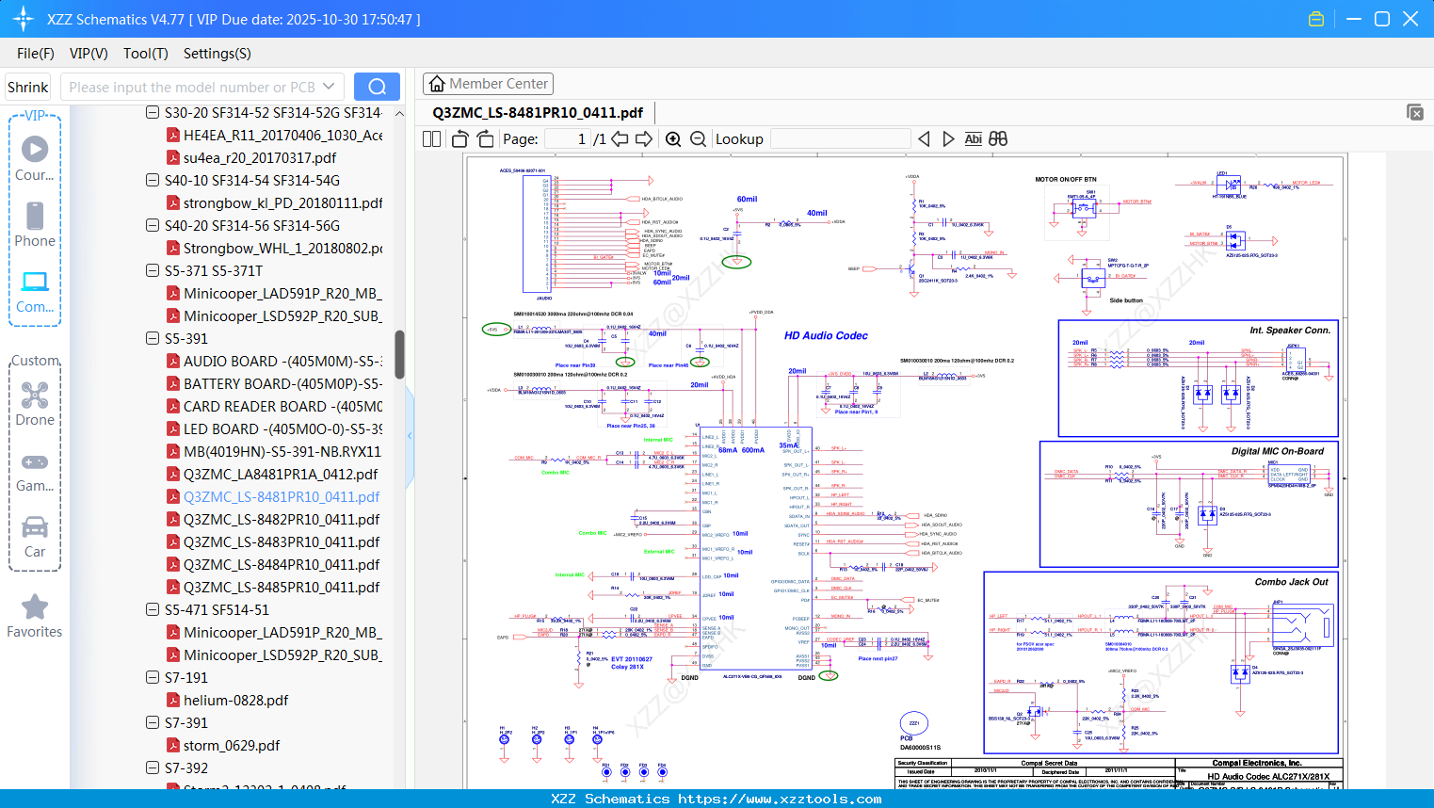Screen dimensions: 1434x808
Task: Click the Member Center button
Action: tap(488, 84)
